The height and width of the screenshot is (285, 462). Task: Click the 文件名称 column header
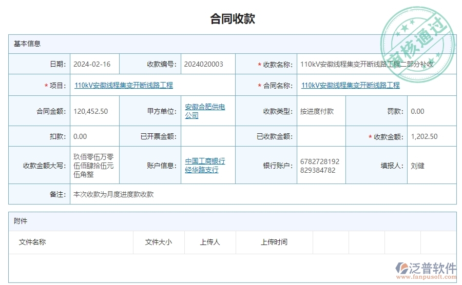(32, 242)
